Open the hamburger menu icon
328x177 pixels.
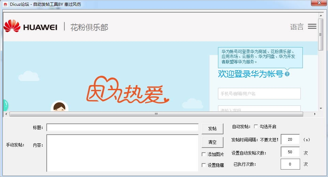click(x=312, y=26)
